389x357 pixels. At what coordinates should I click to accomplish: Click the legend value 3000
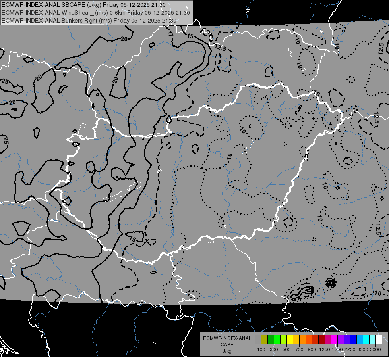click(x=363, y=349)
